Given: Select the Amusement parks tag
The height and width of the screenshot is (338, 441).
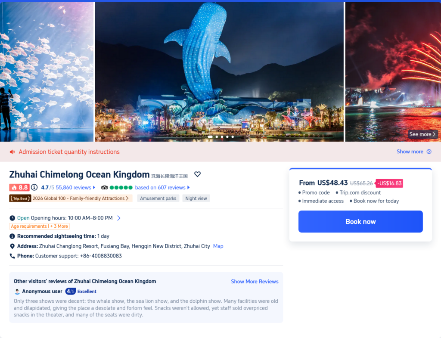Looking at the screenshot, I should coord(158,198).
